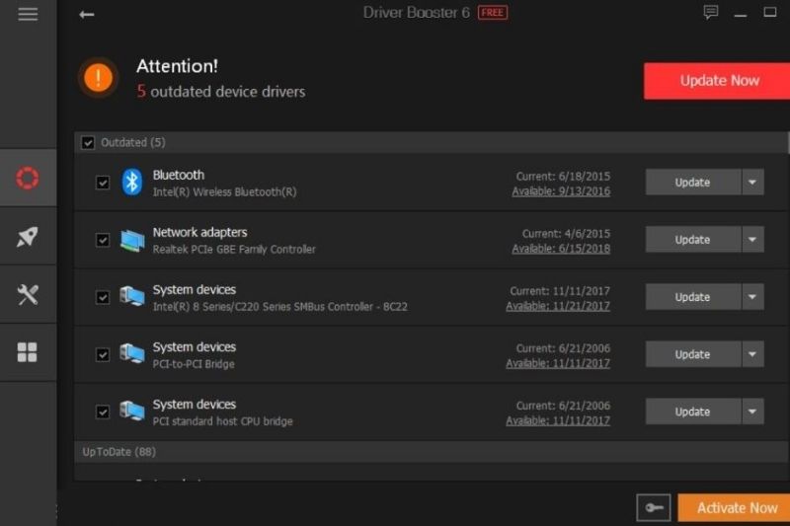Viewport: 790px width, 526px height.
Task: Update the Realtek network adapter driver
Action: (693, 240)
